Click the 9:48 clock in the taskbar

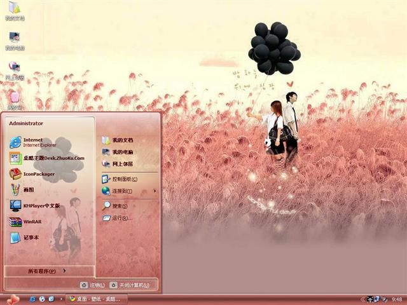pyautogui.click(x=397, y=299)
